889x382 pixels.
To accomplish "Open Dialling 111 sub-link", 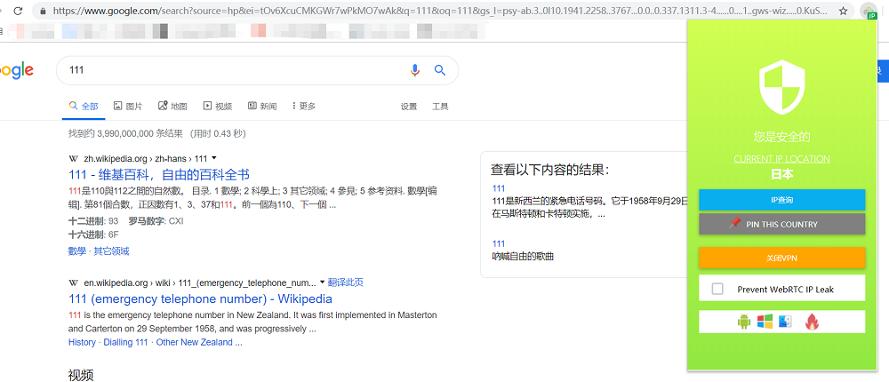I will click(126, 342).
